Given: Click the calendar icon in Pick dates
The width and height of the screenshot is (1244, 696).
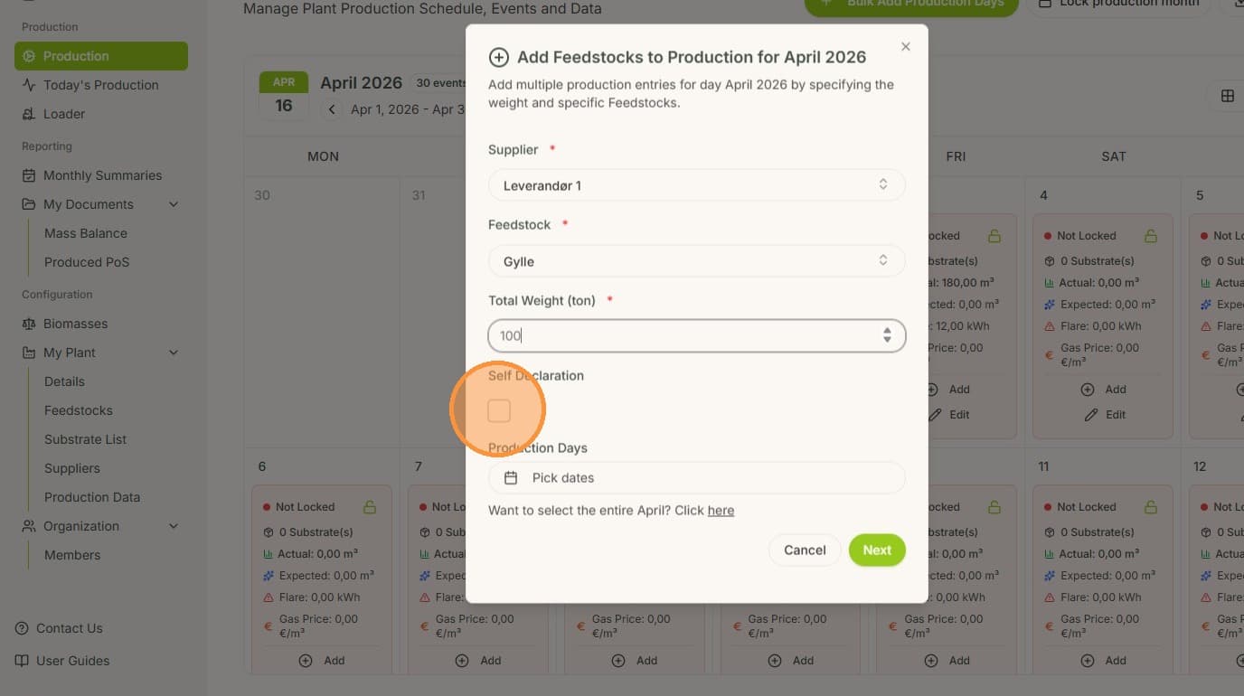Looking at the screenshot, I should [x=511, y=478].
